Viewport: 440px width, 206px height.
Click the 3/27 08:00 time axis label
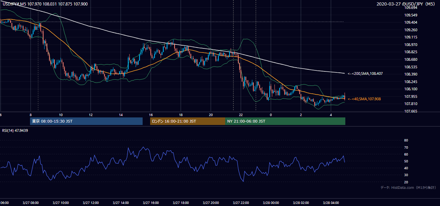coord(31,203)
